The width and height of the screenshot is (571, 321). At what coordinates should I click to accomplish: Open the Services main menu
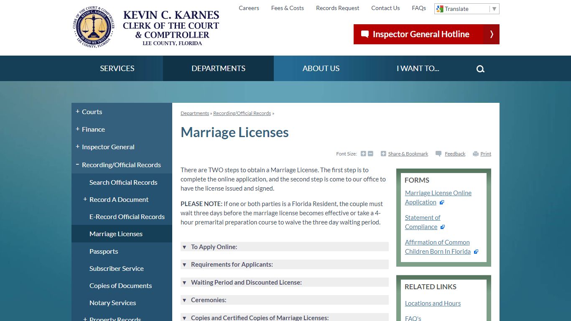click(x=117, y=69)
